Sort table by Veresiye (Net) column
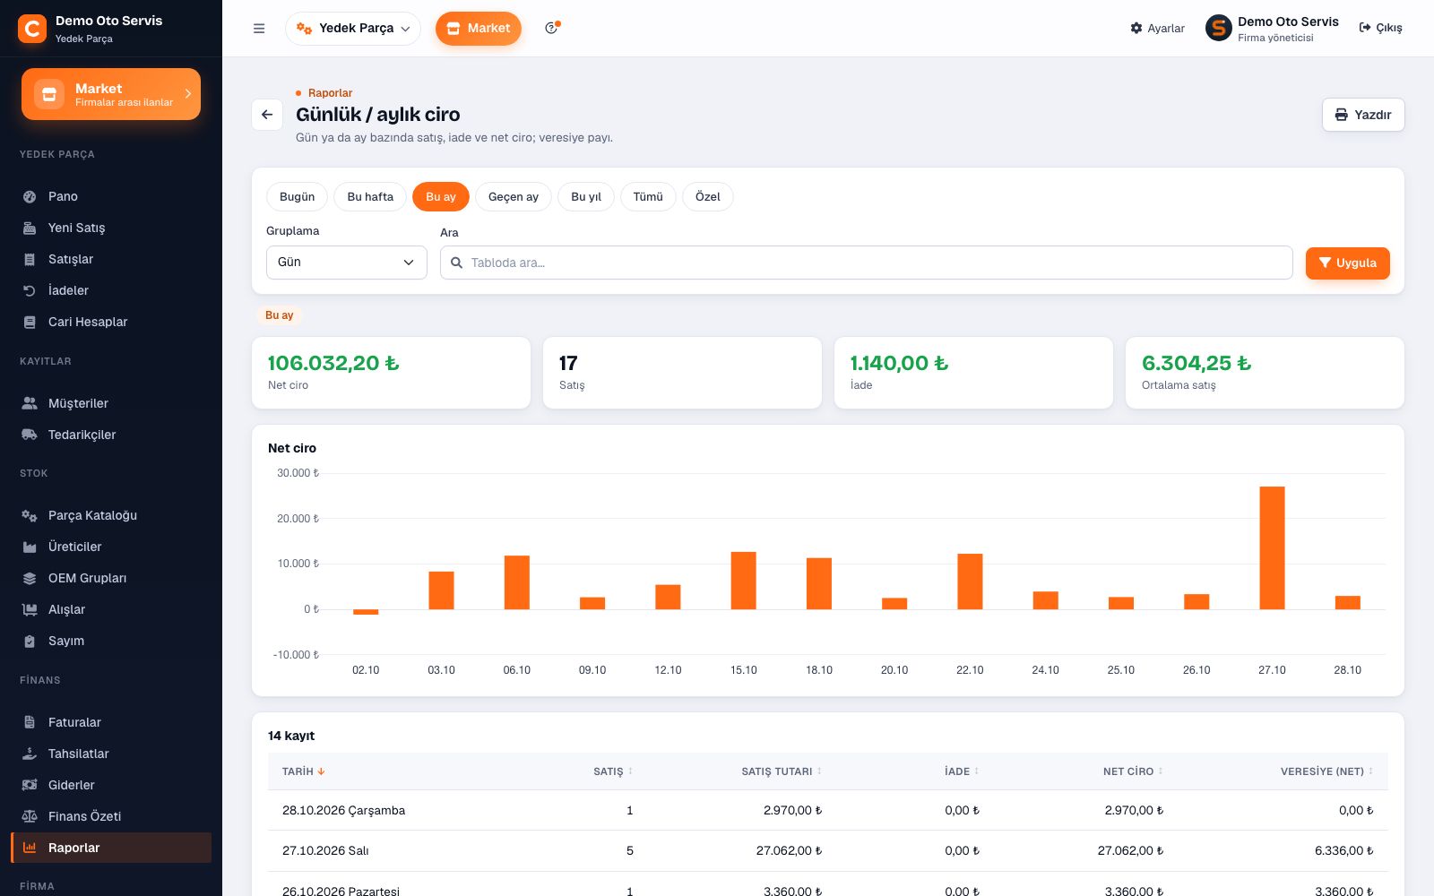The width and height of the screenshot is (1434, 896). coord(1326,771)
